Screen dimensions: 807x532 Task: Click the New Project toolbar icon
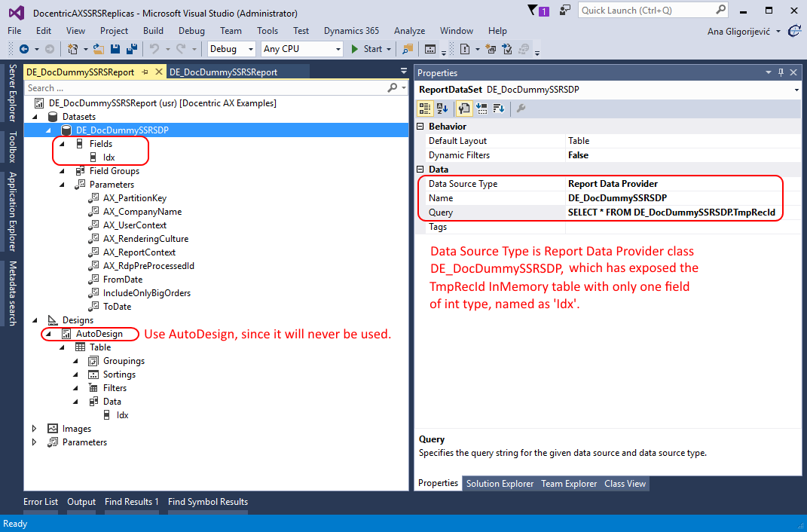(72, 49)
